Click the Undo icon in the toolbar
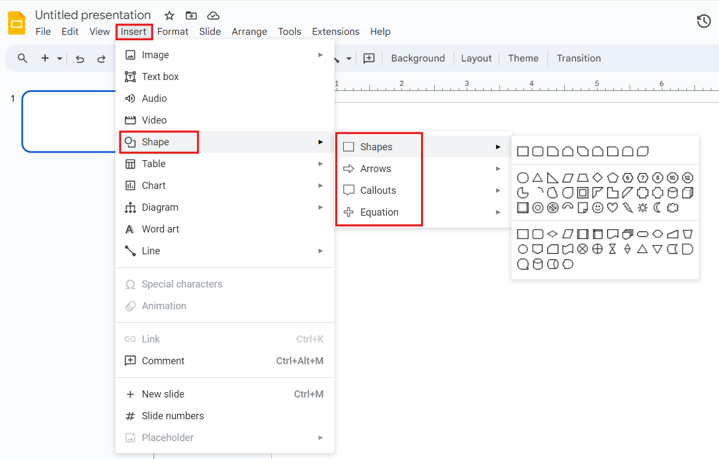The height and width of the screenshot is (459, 719). click(x=80, y=58)
